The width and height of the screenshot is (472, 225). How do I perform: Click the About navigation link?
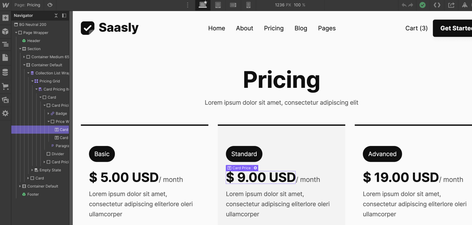pos(244,28)
